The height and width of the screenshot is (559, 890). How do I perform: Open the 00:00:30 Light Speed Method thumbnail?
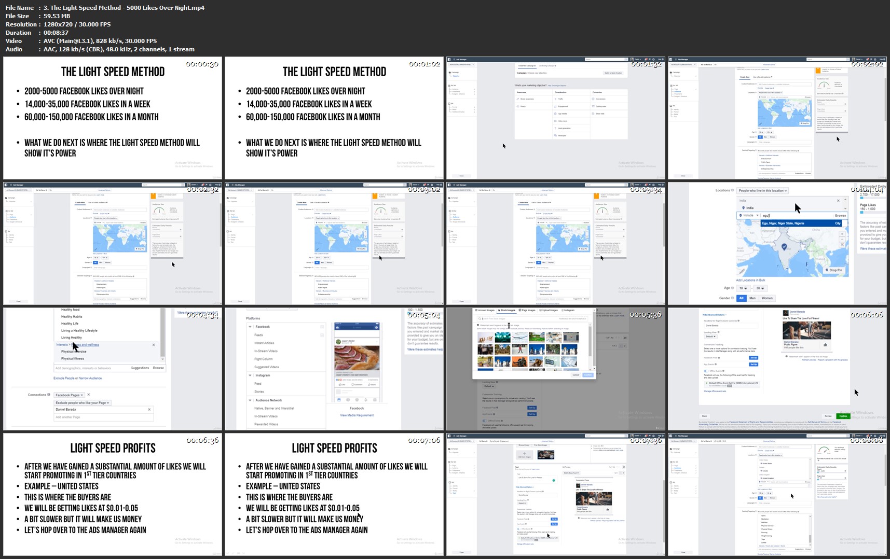[x=113, y=118]
